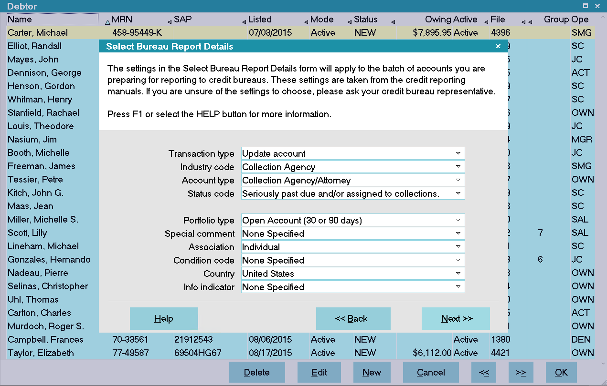Sort by the Owing column header
Screen dimensions: 607x386
pos(438,20)
